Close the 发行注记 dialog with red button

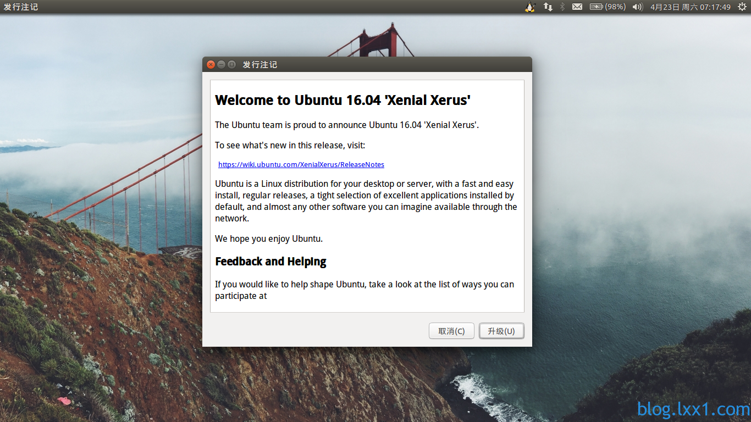(x=211, y=64)
